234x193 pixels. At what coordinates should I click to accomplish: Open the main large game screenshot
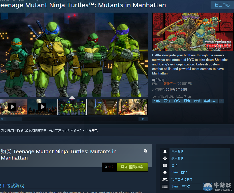[74, 55]
